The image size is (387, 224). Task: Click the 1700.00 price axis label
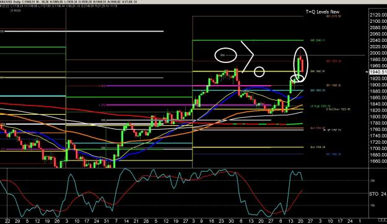pyautogui.click(x=378, y=149)
